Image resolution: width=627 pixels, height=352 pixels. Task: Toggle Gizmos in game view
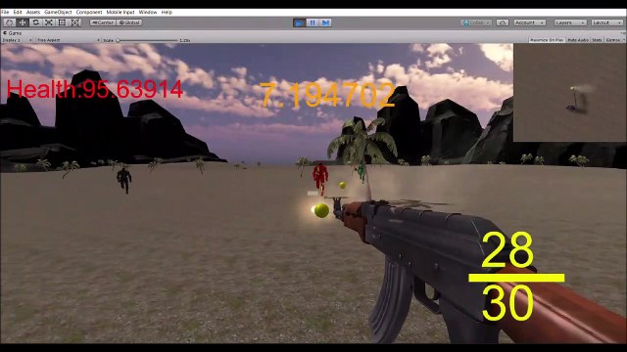(612, 40)
